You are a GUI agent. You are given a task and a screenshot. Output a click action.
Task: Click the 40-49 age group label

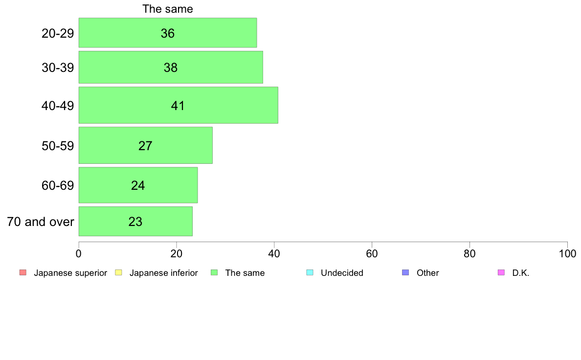[x=58, y=106]
